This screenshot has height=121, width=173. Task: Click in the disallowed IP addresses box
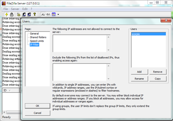80,43
